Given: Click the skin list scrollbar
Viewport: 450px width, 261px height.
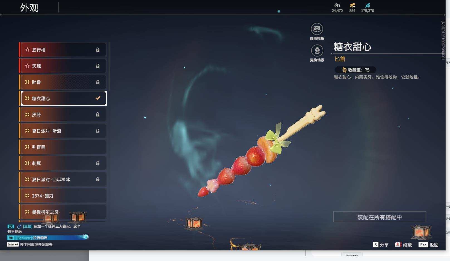Looking at the screenshot, I should [109, 67].
